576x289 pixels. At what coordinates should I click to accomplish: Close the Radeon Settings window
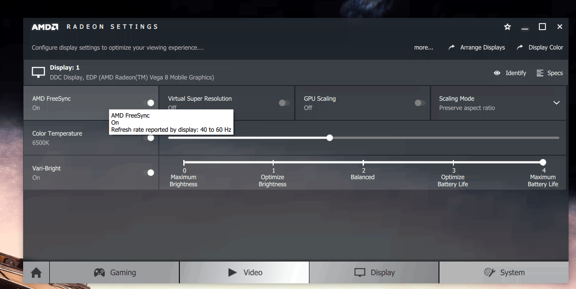[560, 27]
